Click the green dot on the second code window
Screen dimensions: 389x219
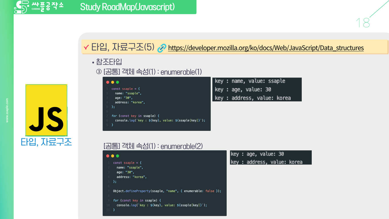[x=117, y=156]
